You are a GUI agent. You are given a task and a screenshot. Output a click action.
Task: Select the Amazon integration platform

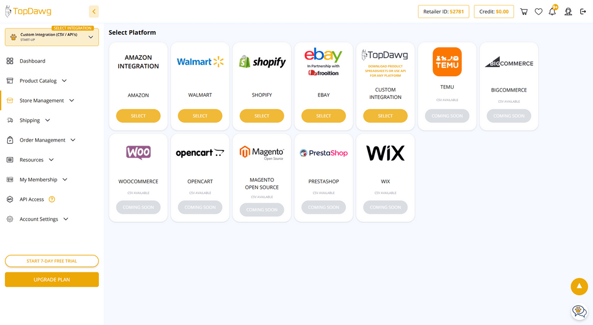(138, 116)
